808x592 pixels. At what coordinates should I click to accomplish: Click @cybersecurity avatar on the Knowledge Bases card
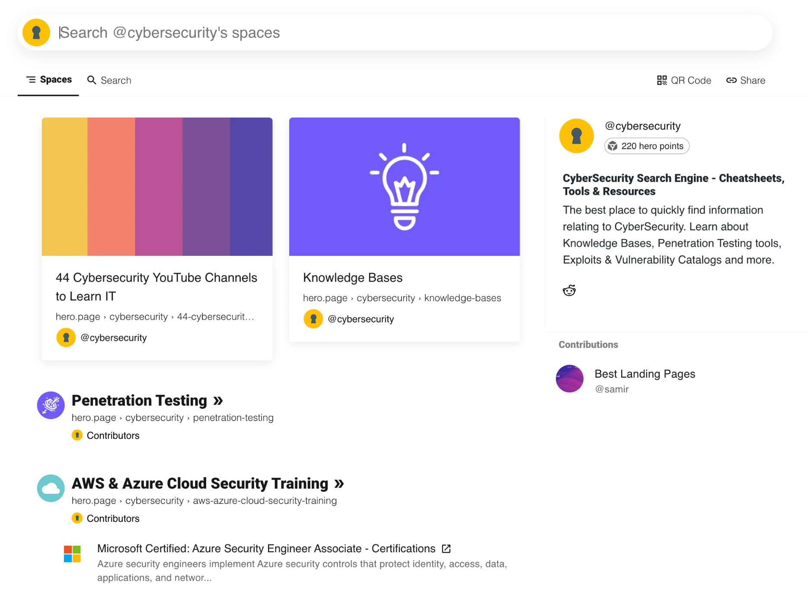[x=313, y=319]
